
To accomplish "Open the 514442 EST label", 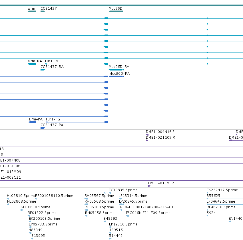I will [116, 236].
